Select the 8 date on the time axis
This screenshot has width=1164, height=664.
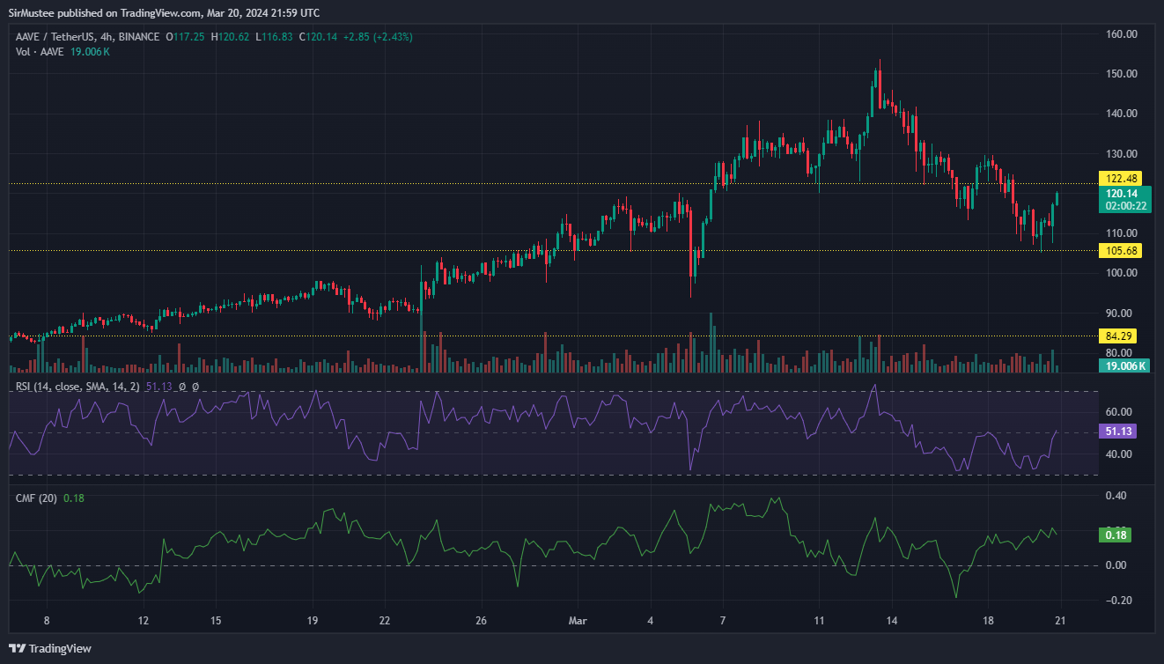point(47,621)
